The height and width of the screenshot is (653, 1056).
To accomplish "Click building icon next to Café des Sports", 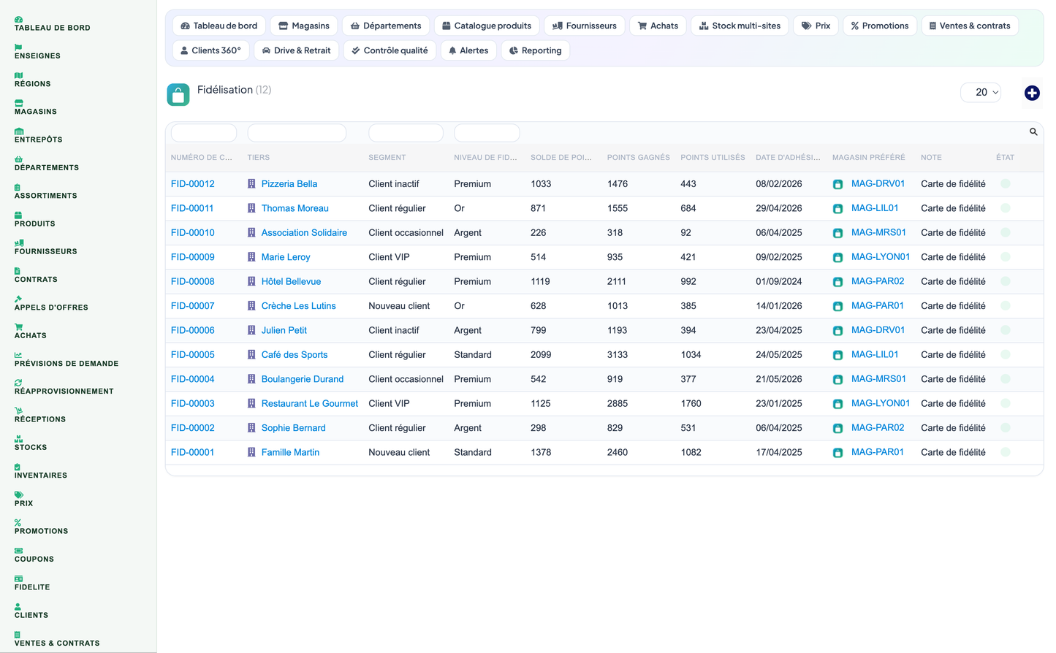I will coord(251,355).
